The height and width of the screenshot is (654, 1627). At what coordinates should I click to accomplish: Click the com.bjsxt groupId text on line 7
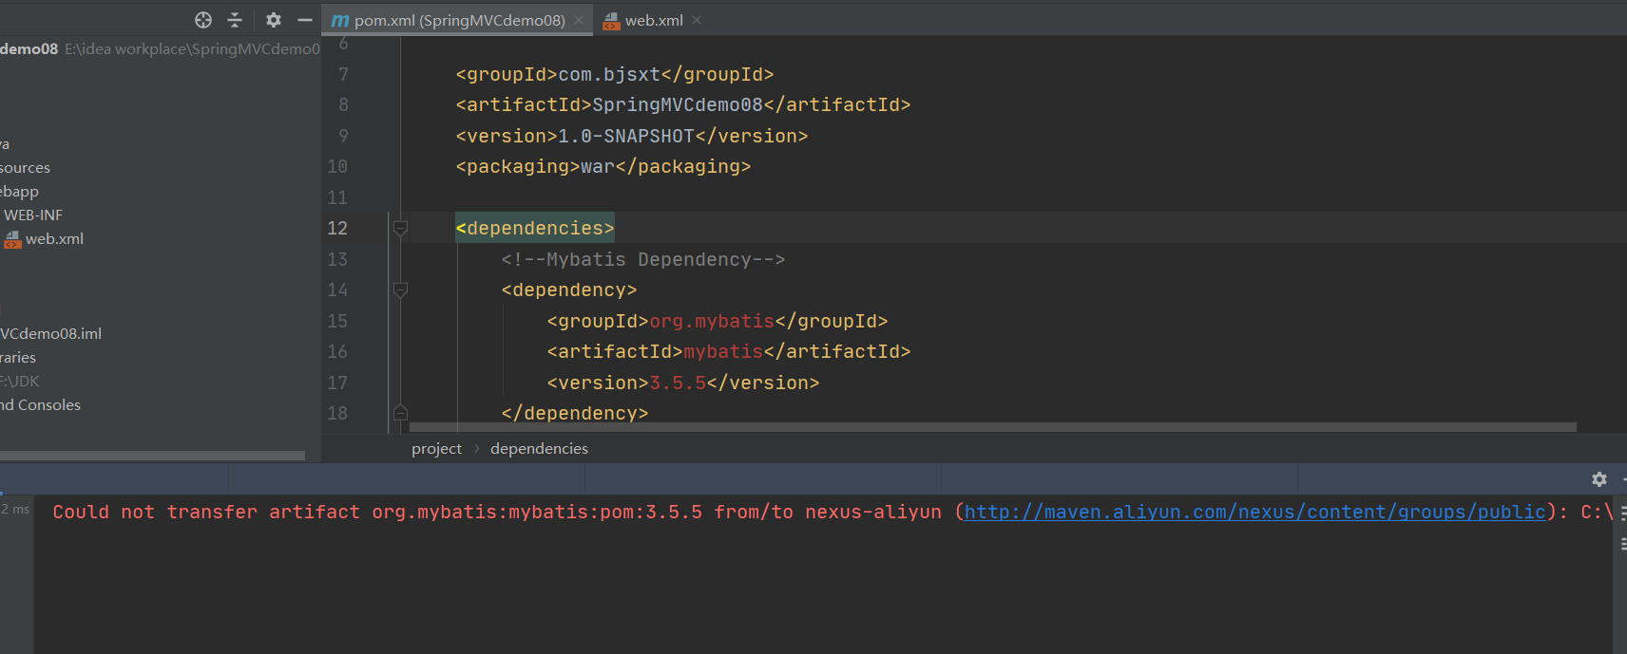click(x=609, y=74)
